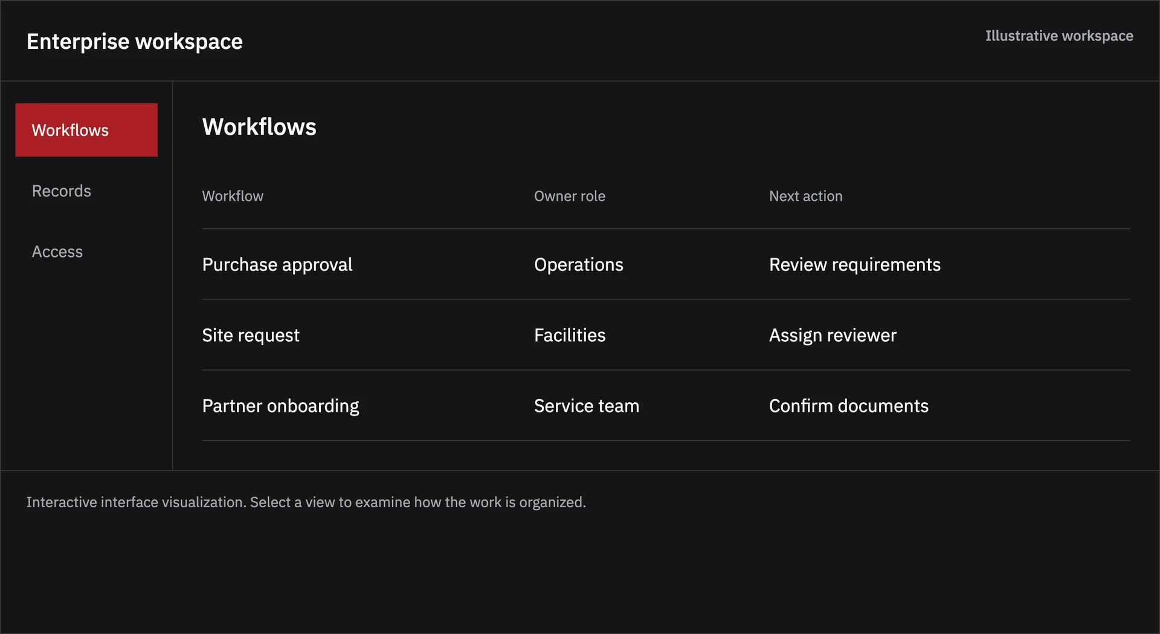Click the Interactive interface visualization caption
The image size is (1160, 634).
point(306,502)
